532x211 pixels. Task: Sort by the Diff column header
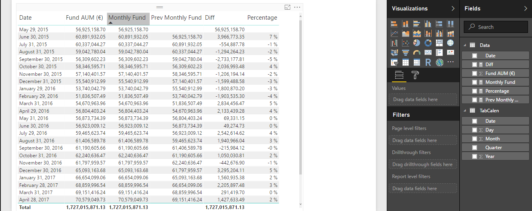[210, 18]
